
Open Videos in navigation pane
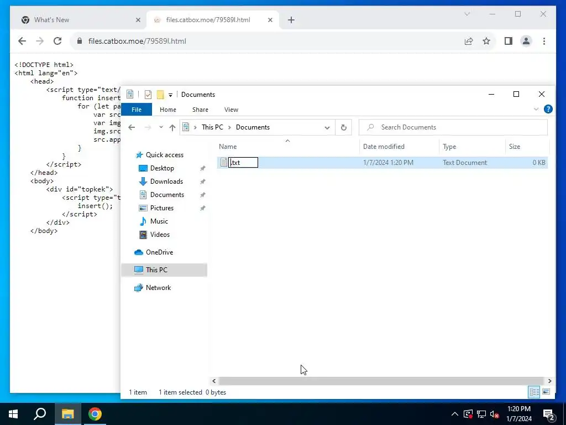[160, 235]
